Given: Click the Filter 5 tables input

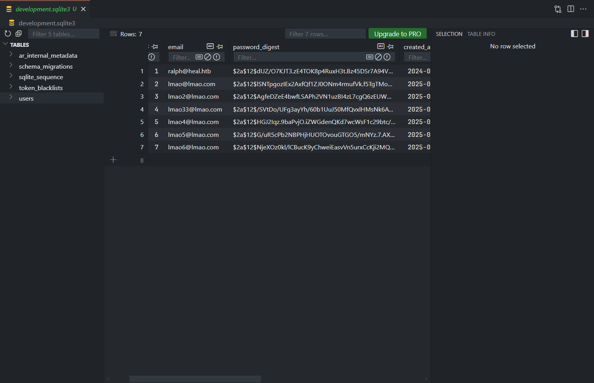Looking at the screenshot, I should pyautogui.click(x=64, y=34).
